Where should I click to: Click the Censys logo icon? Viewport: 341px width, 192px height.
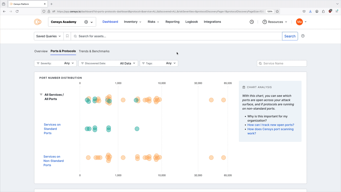(38, 22)
